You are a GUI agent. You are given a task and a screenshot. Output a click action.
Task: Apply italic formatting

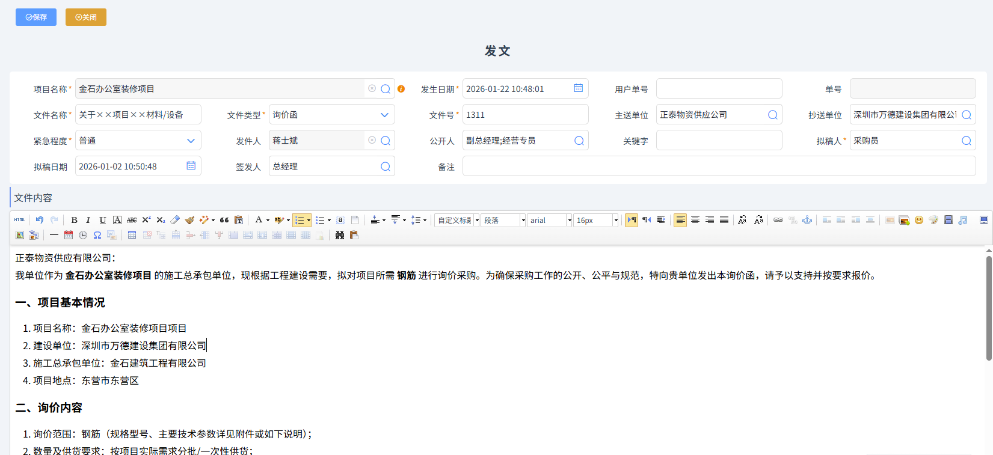88,220
